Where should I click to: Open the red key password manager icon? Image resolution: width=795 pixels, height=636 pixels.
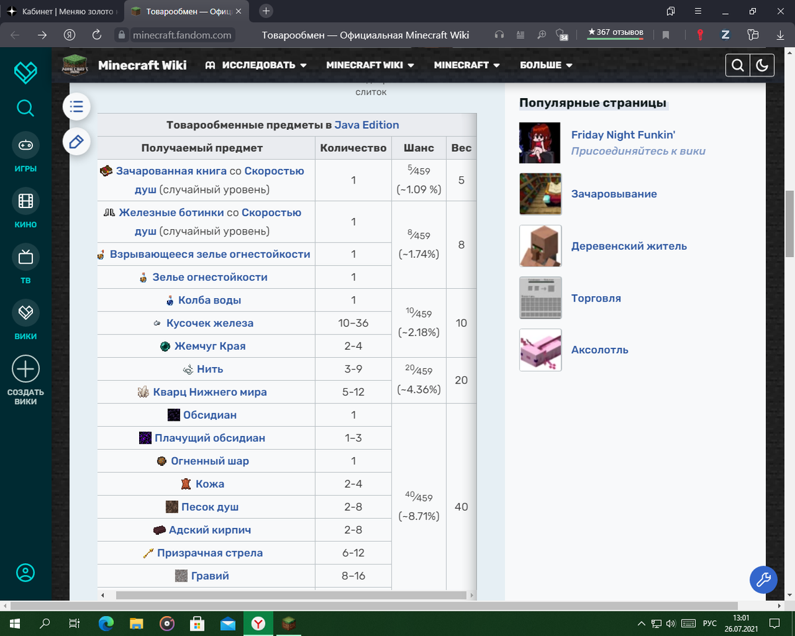point(700,35)
